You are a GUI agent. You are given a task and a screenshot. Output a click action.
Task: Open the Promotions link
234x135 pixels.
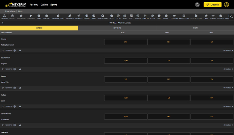(10, 11)
